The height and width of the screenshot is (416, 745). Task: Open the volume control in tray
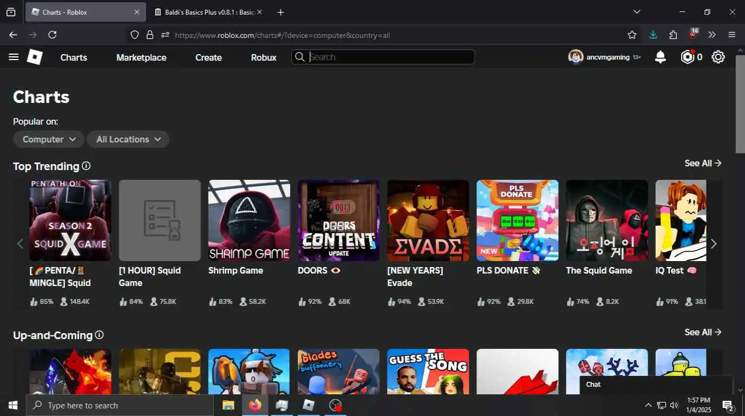point(674,405)
